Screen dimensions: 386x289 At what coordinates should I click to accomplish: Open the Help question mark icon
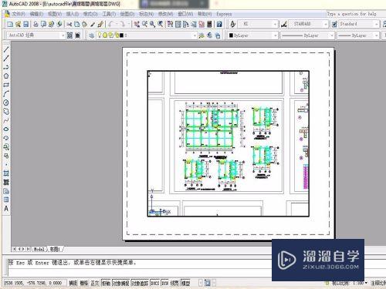point(219,24)
